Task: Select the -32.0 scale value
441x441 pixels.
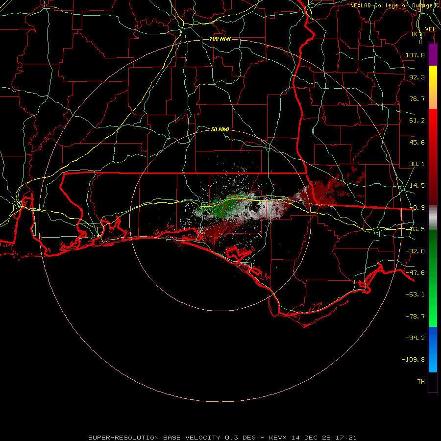Action: (x=415, y=251)
